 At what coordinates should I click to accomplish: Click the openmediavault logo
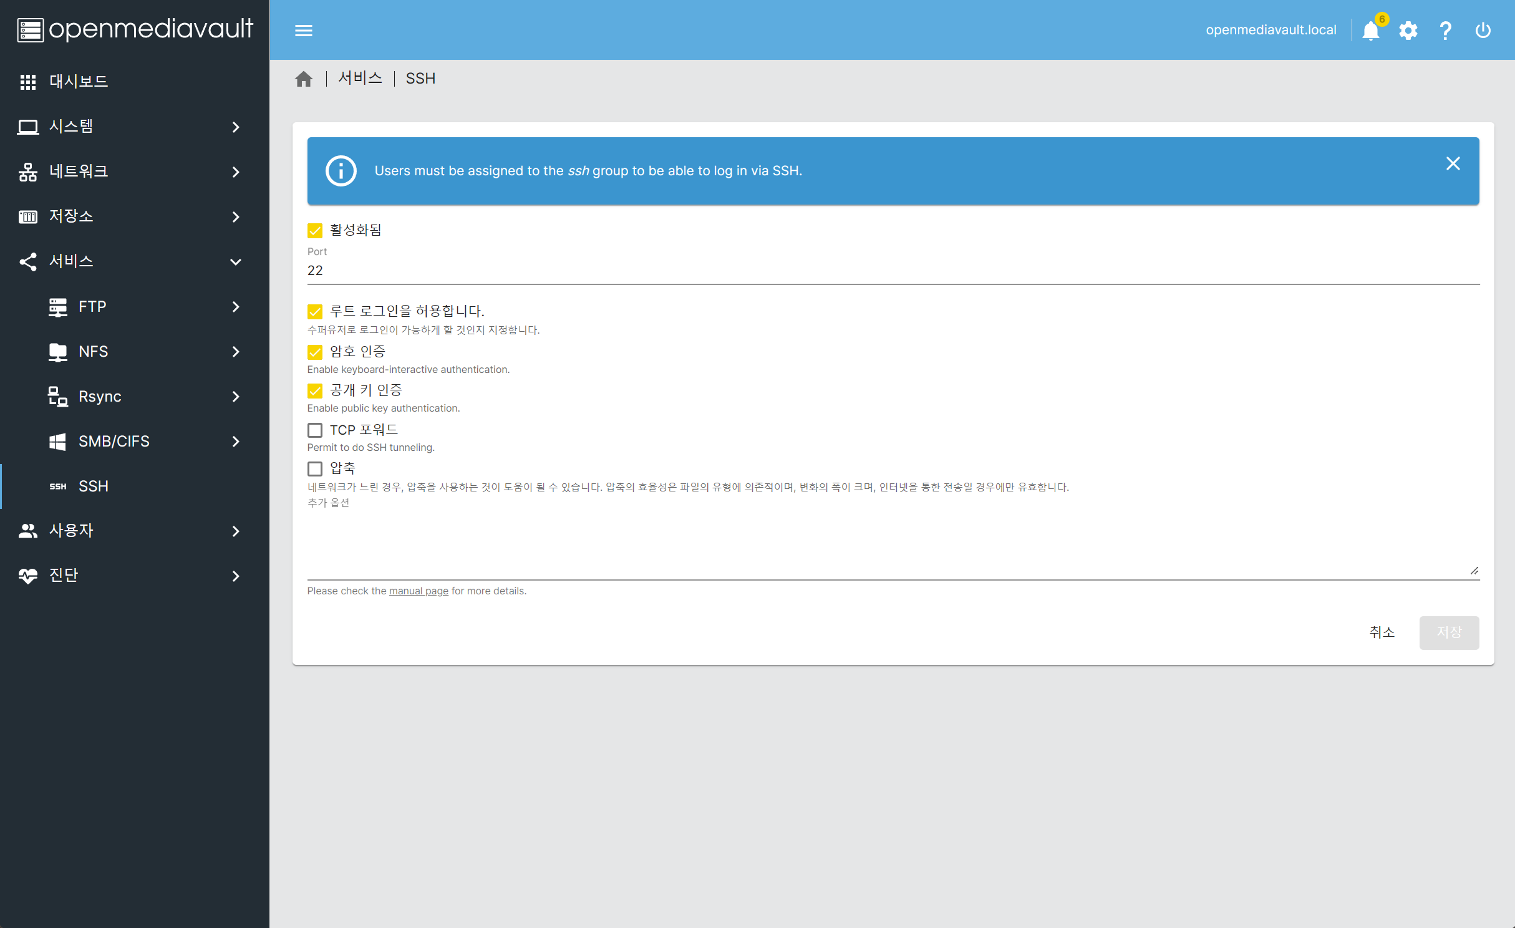coord(135,29)
